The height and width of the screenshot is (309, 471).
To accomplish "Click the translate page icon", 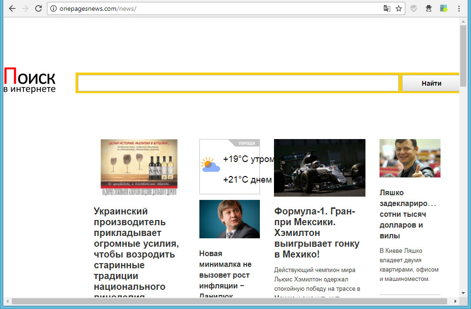I will (387, 8).
